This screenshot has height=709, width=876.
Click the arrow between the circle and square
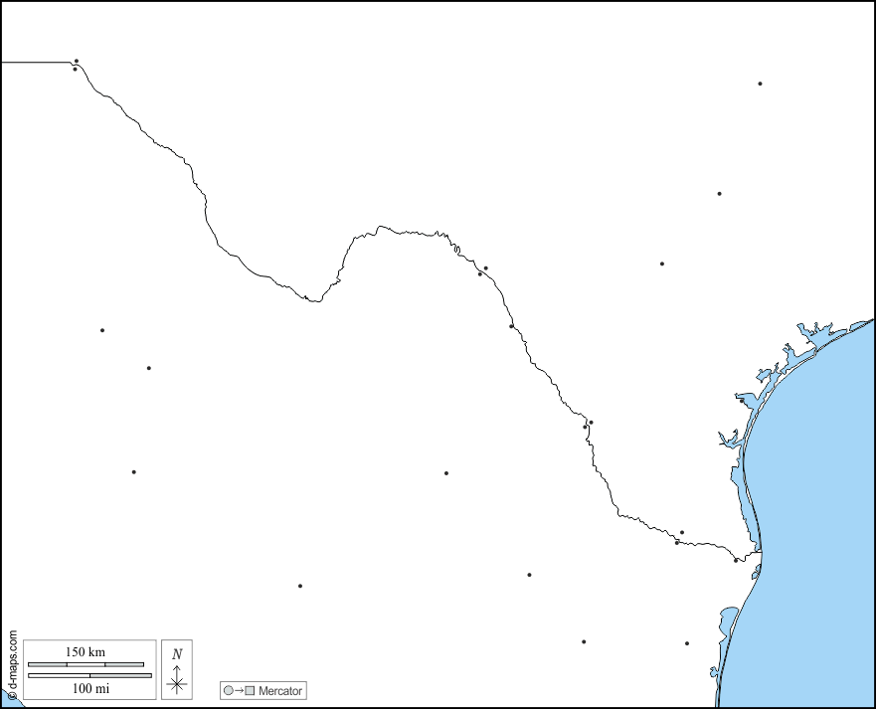[x=240, y=690]
